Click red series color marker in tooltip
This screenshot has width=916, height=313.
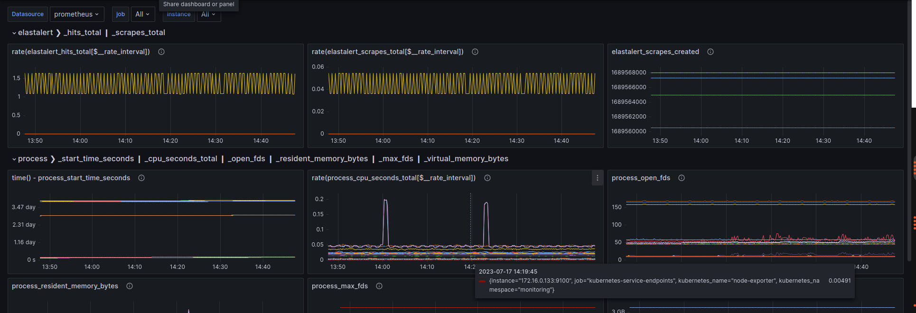pyautogui.click(x=482, y=281)
